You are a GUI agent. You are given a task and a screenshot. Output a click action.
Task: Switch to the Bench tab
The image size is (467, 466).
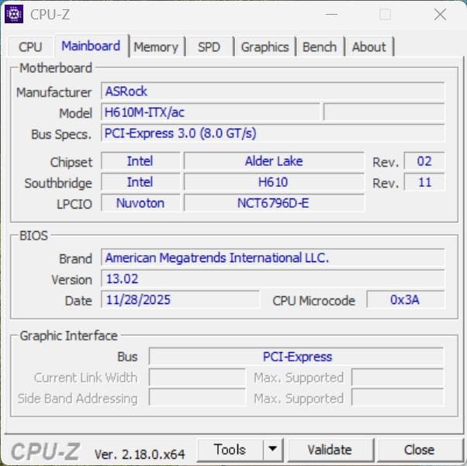pos(320,47)
